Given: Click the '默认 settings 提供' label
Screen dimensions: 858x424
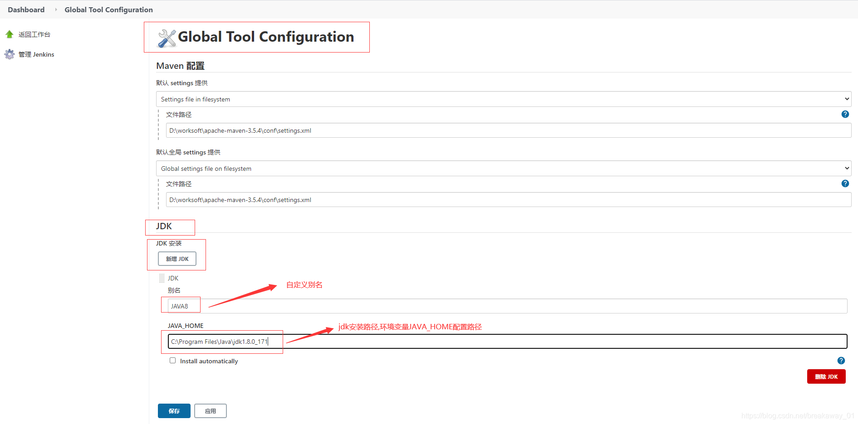Looking at the screenshot, I should [x=182, y=83].
